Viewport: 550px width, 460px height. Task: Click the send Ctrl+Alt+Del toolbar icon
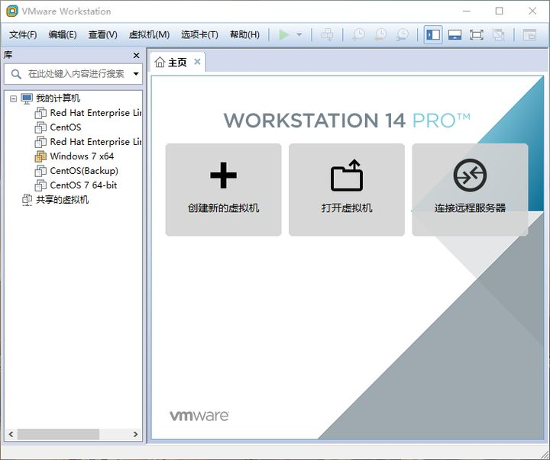coord(328,34)
